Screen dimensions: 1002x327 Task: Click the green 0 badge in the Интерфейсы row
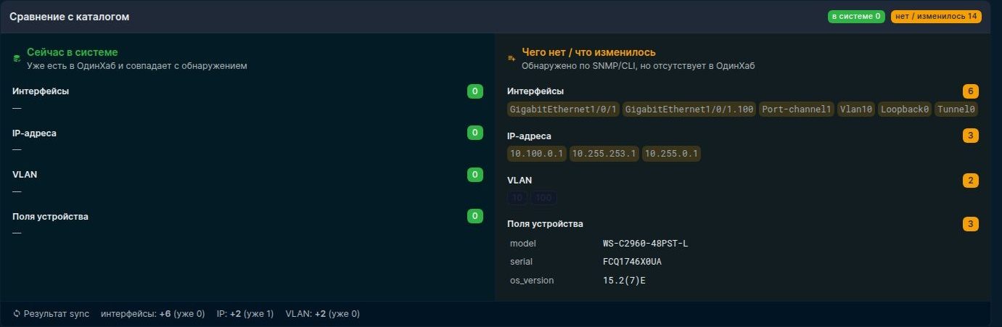475,91
